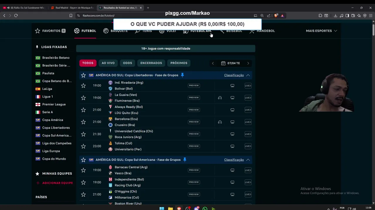Switch to Odds filter tab
Screen dimensions: 375x210
[127, 63]
